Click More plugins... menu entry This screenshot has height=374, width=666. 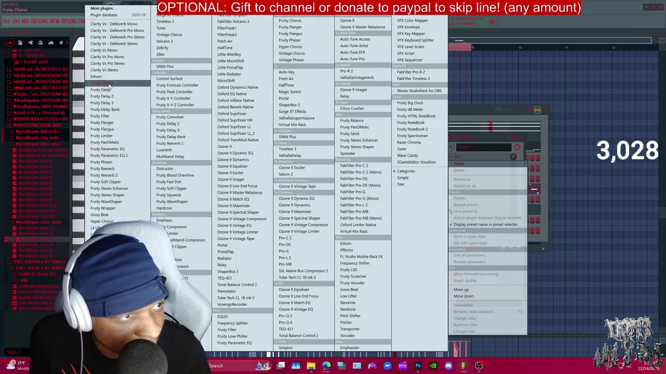(x=102, y=8)
